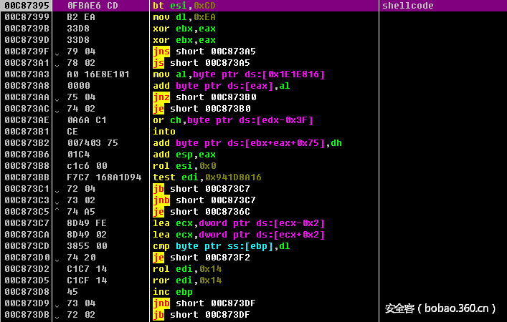Click address 00C8739D
The height and width of the screenshot is (322, 507).
(27, 40)
